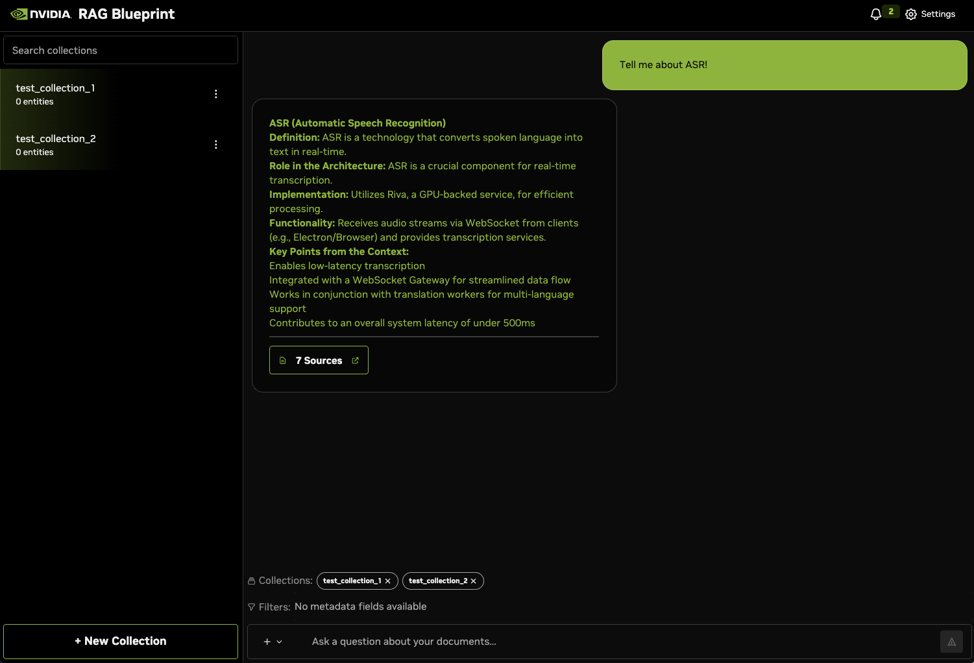The width and height of the screenshot is (974, 663).
Task: Click the Filters funnel icon
Action: (251, 607)
